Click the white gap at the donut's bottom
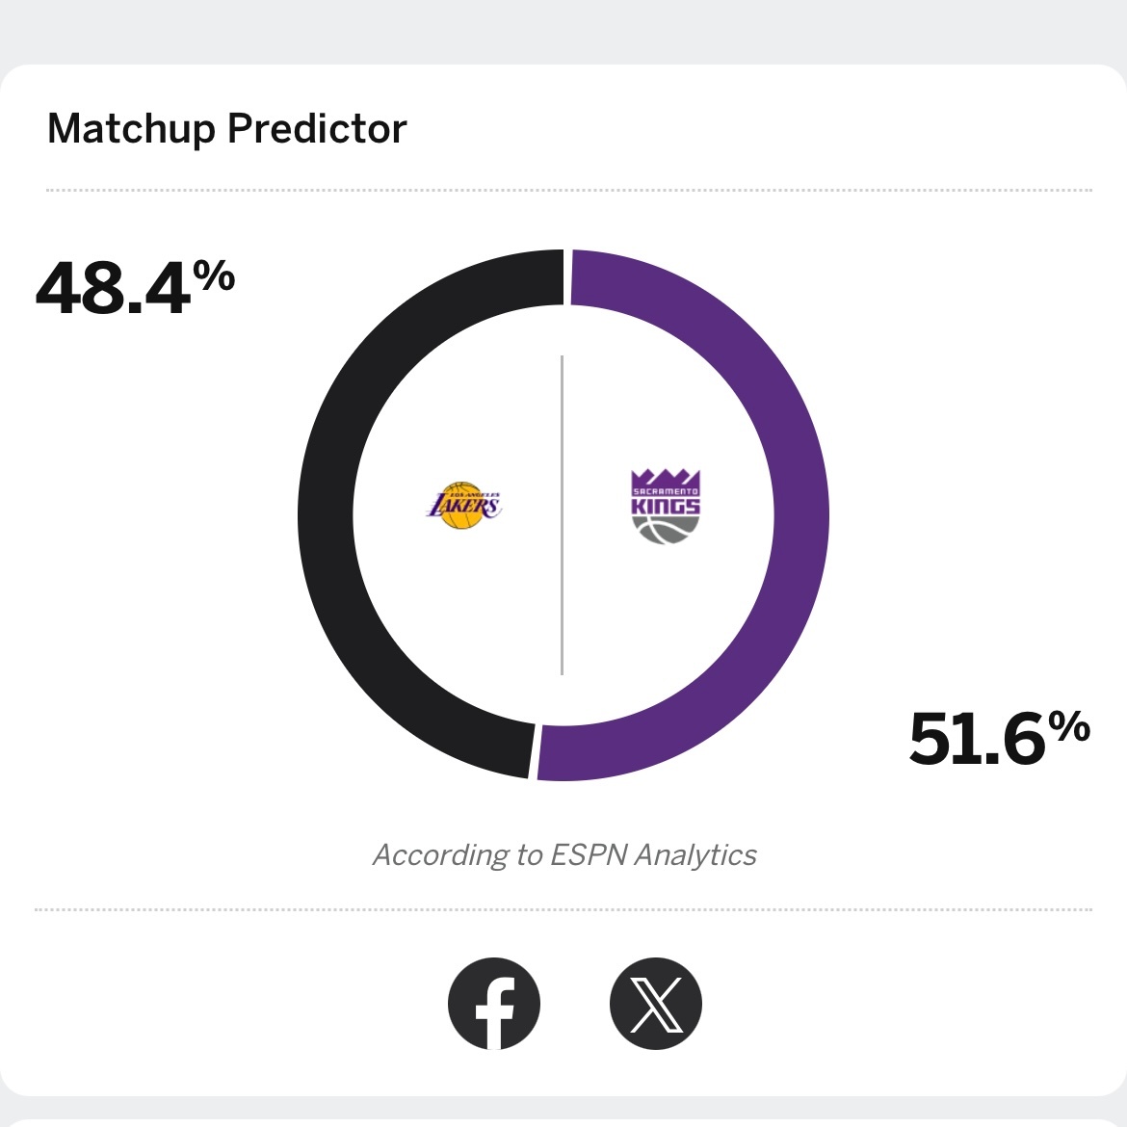 point(534,751)
